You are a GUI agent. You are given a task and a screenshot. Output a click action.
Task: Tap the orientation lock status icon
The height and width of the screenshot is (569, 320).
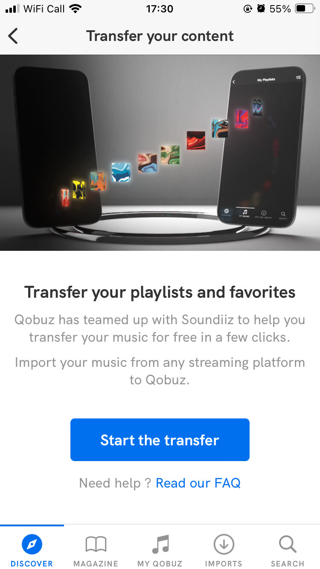[x=248, y=9]
